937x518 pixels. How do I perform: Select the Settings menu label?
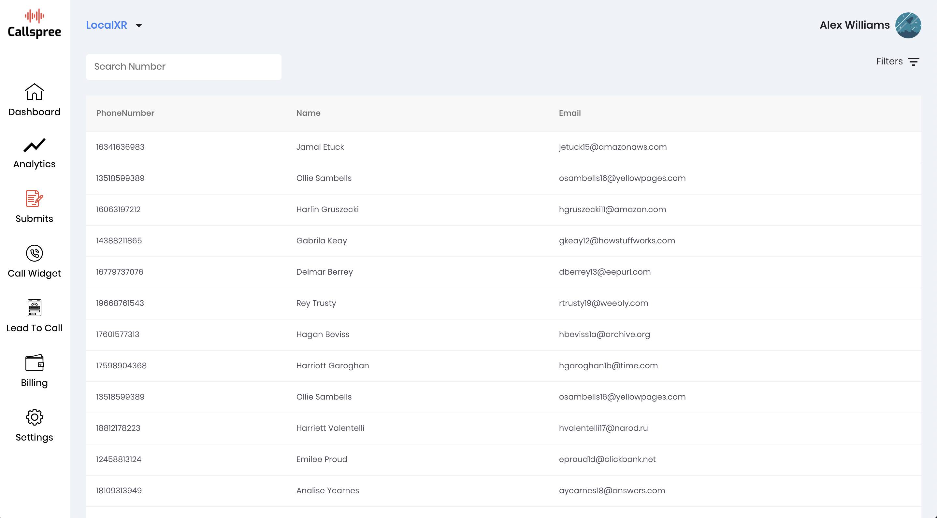click(x=34, y=437)
